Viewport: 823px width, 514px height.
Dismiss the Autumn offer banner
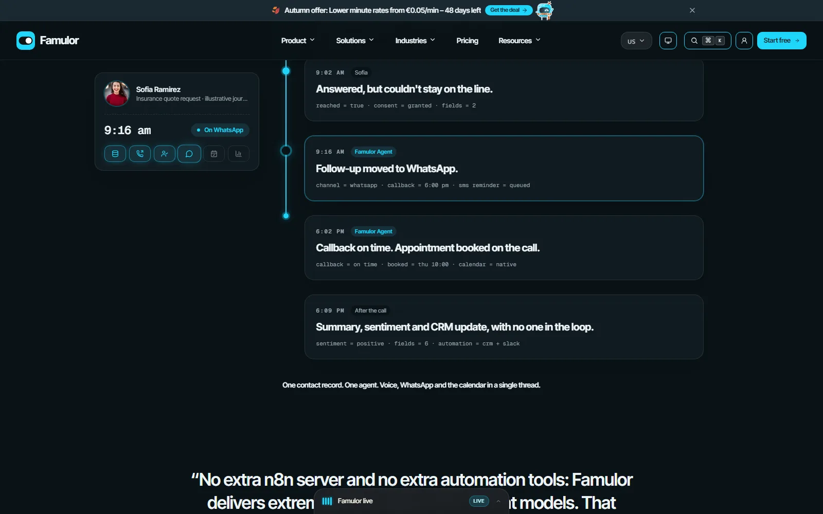point(692,10)
